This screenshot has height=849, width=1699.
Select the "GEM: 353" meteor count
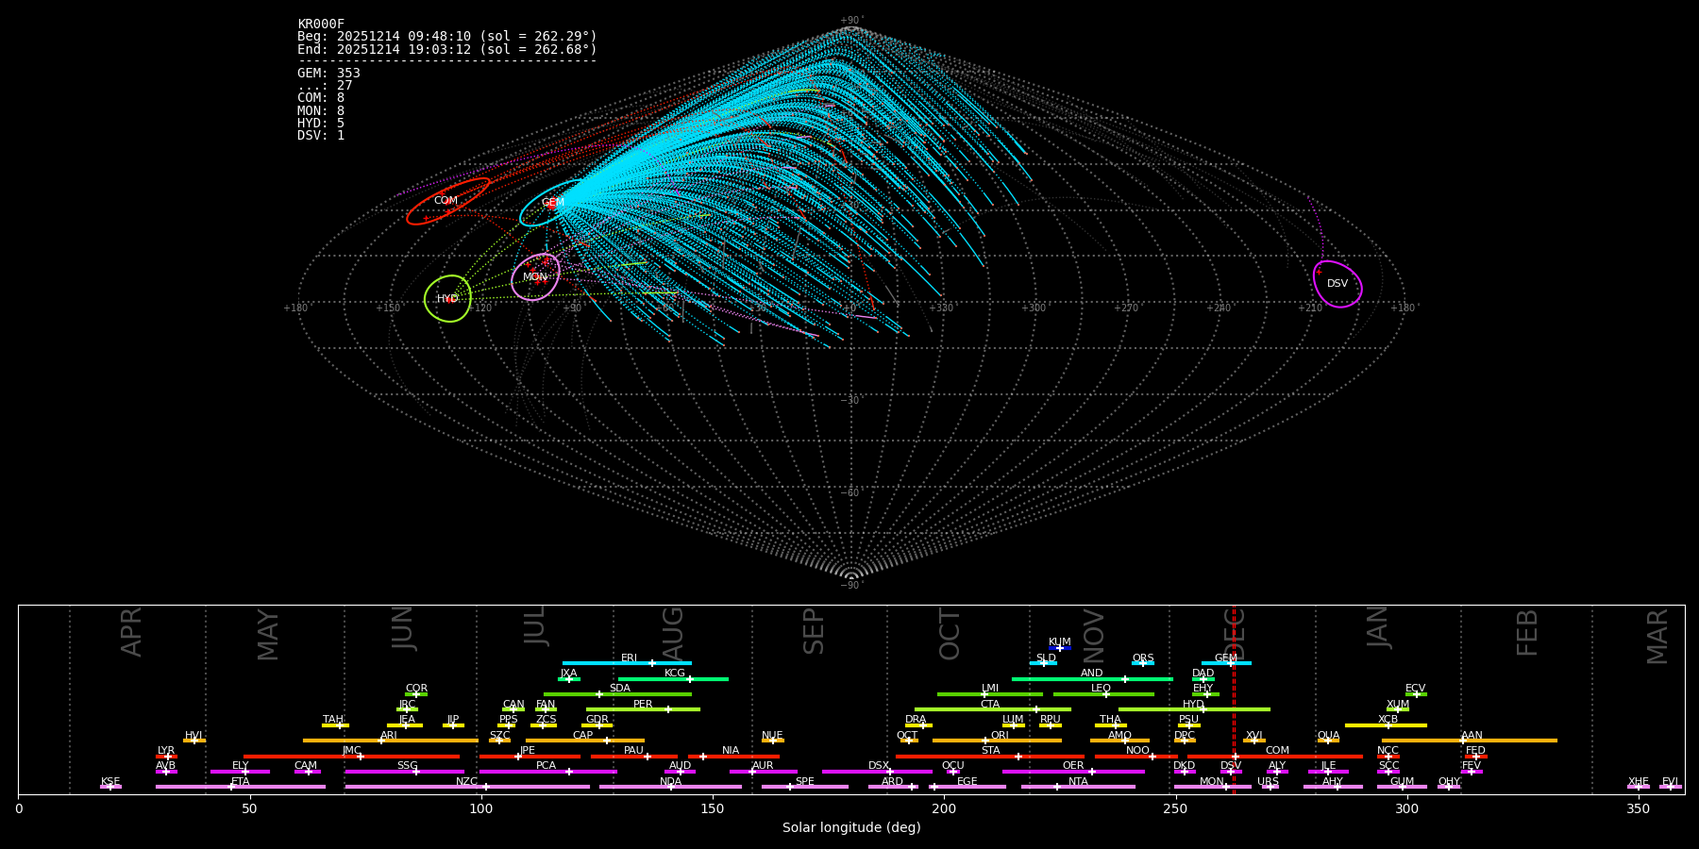pyautogui.click(x=328, y=74)
